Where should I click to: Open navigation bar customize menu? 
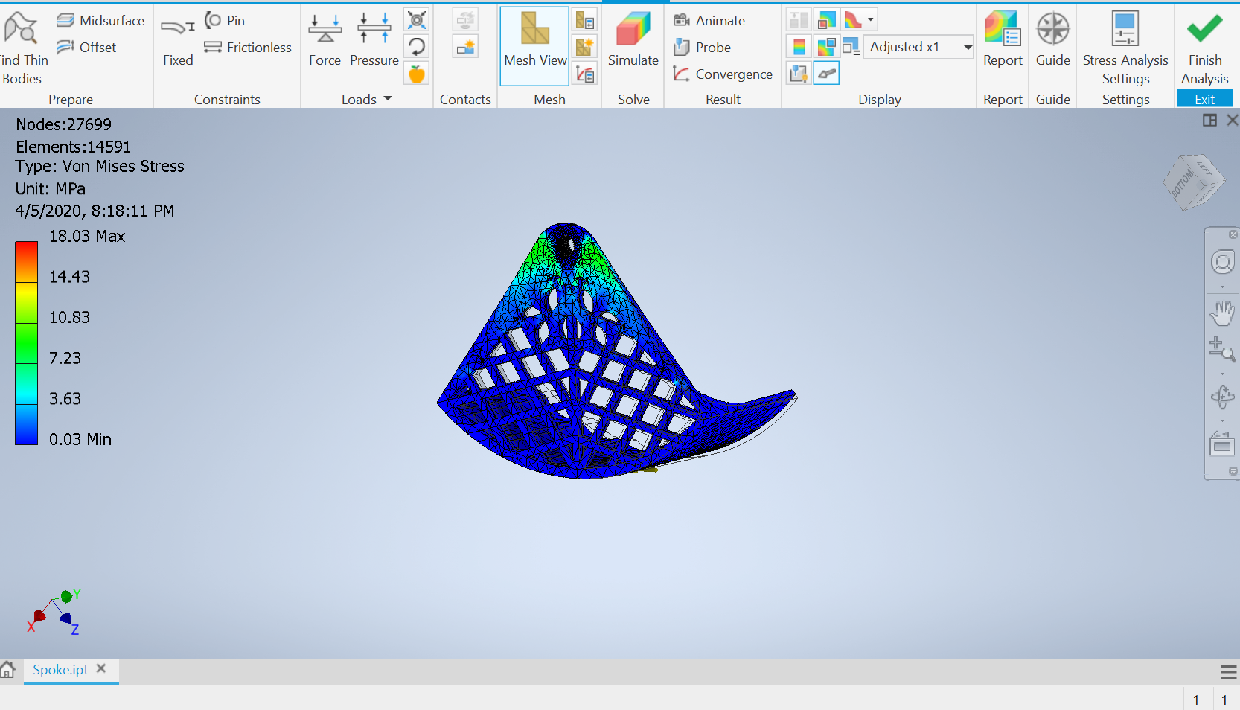1233,471
